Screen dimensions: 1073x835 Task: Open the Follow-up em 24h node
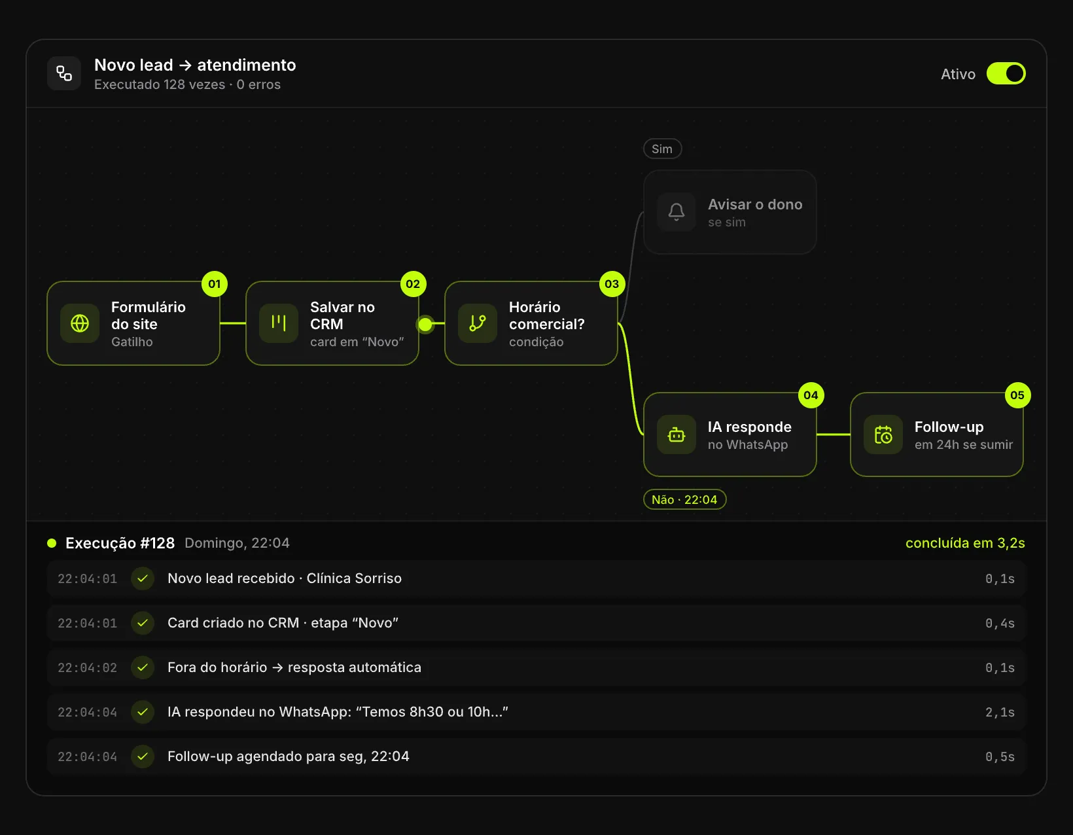click(937, 435)
